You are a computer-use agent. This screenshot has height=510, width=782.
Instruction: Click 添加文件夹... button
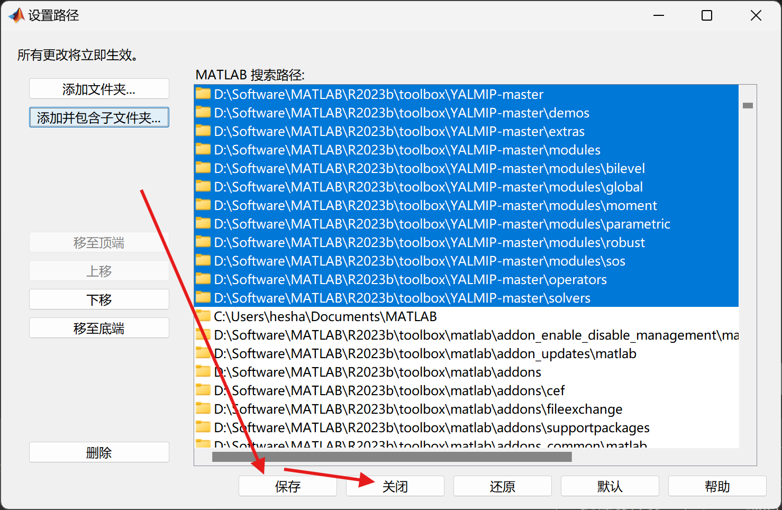[99, 89]
